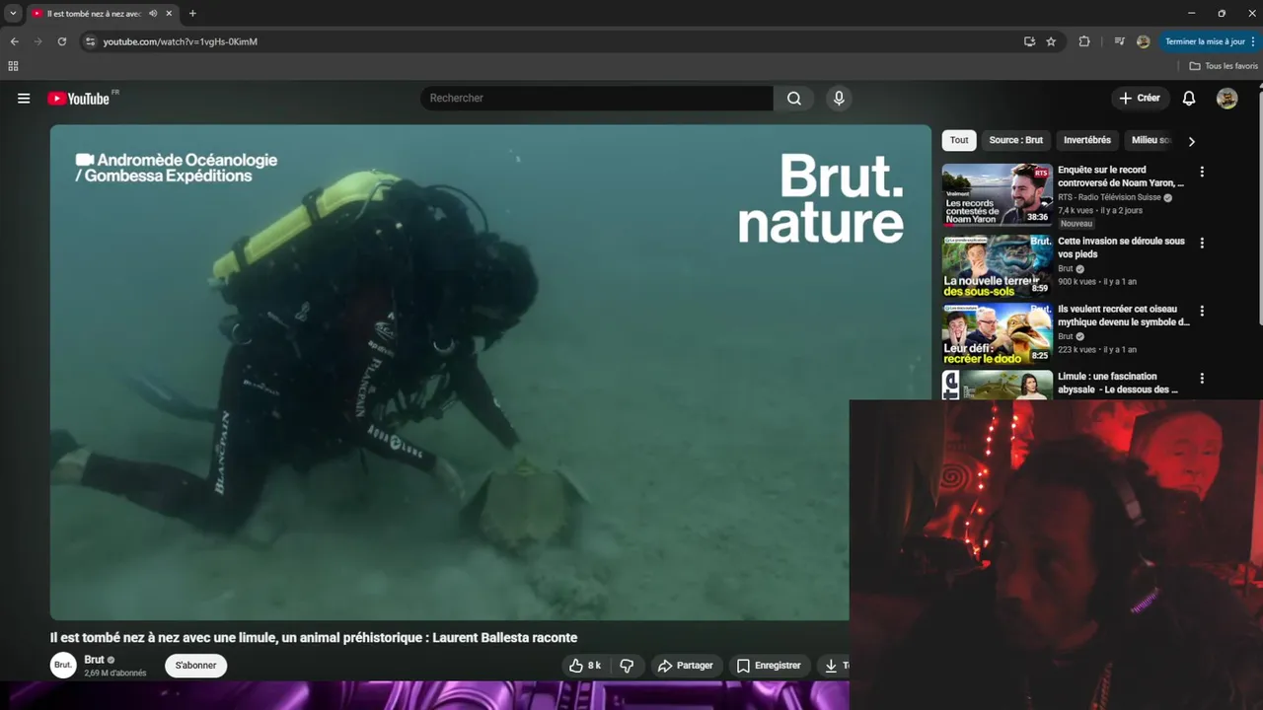This screenshot has width=1263, height=710.
Task: Go back in browser history
Action: pos(14,41)
